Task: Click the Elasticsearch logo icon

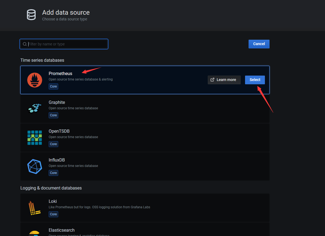Action: (x=35, y=233)
